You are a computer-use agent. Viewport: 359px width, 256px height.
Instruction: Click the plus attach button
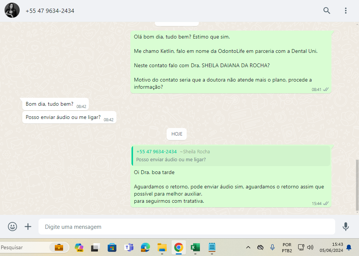click(x=28, y=227)
